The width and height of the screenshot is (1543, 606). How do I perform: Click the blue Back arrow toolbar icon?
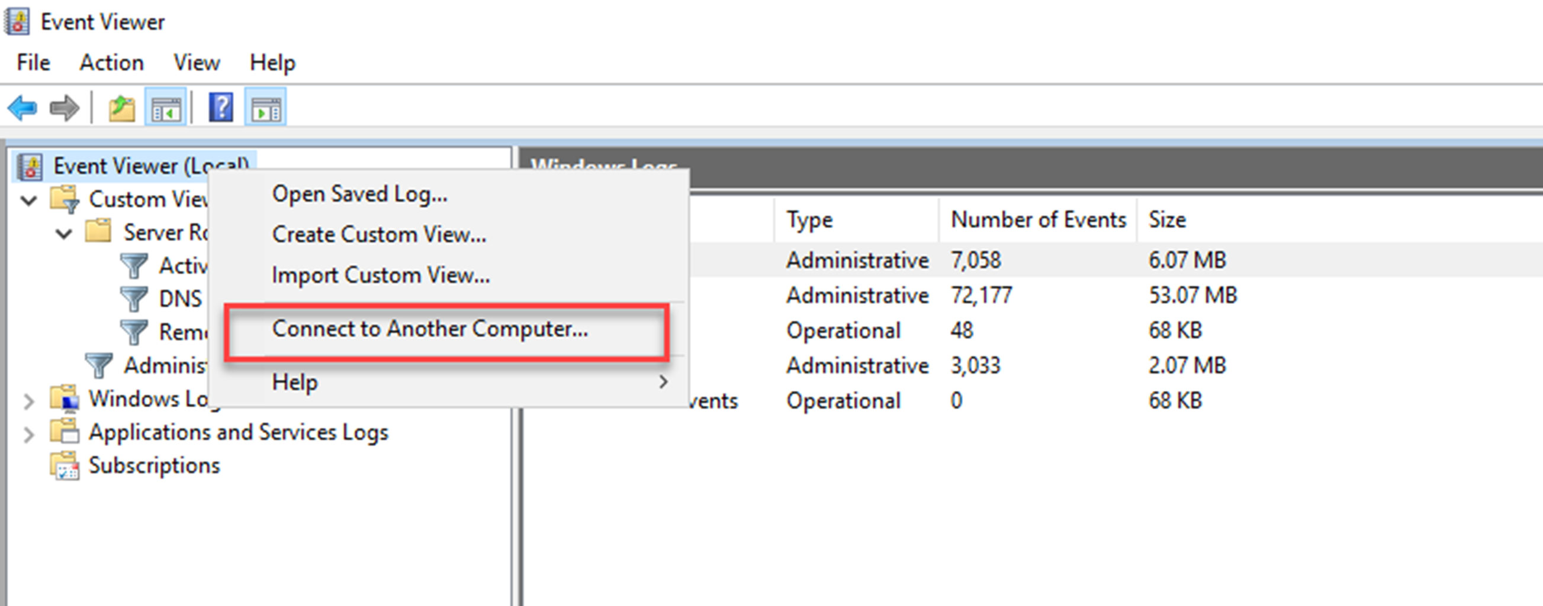click(22, 108)
